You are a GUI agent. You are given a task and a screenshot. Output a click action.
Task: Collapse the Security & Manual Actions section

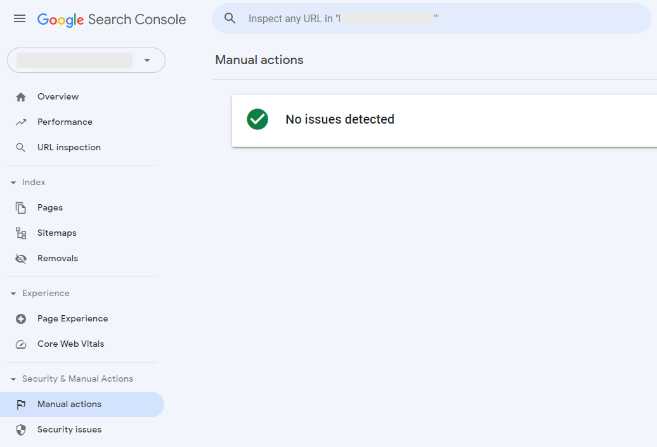point(14,379)
